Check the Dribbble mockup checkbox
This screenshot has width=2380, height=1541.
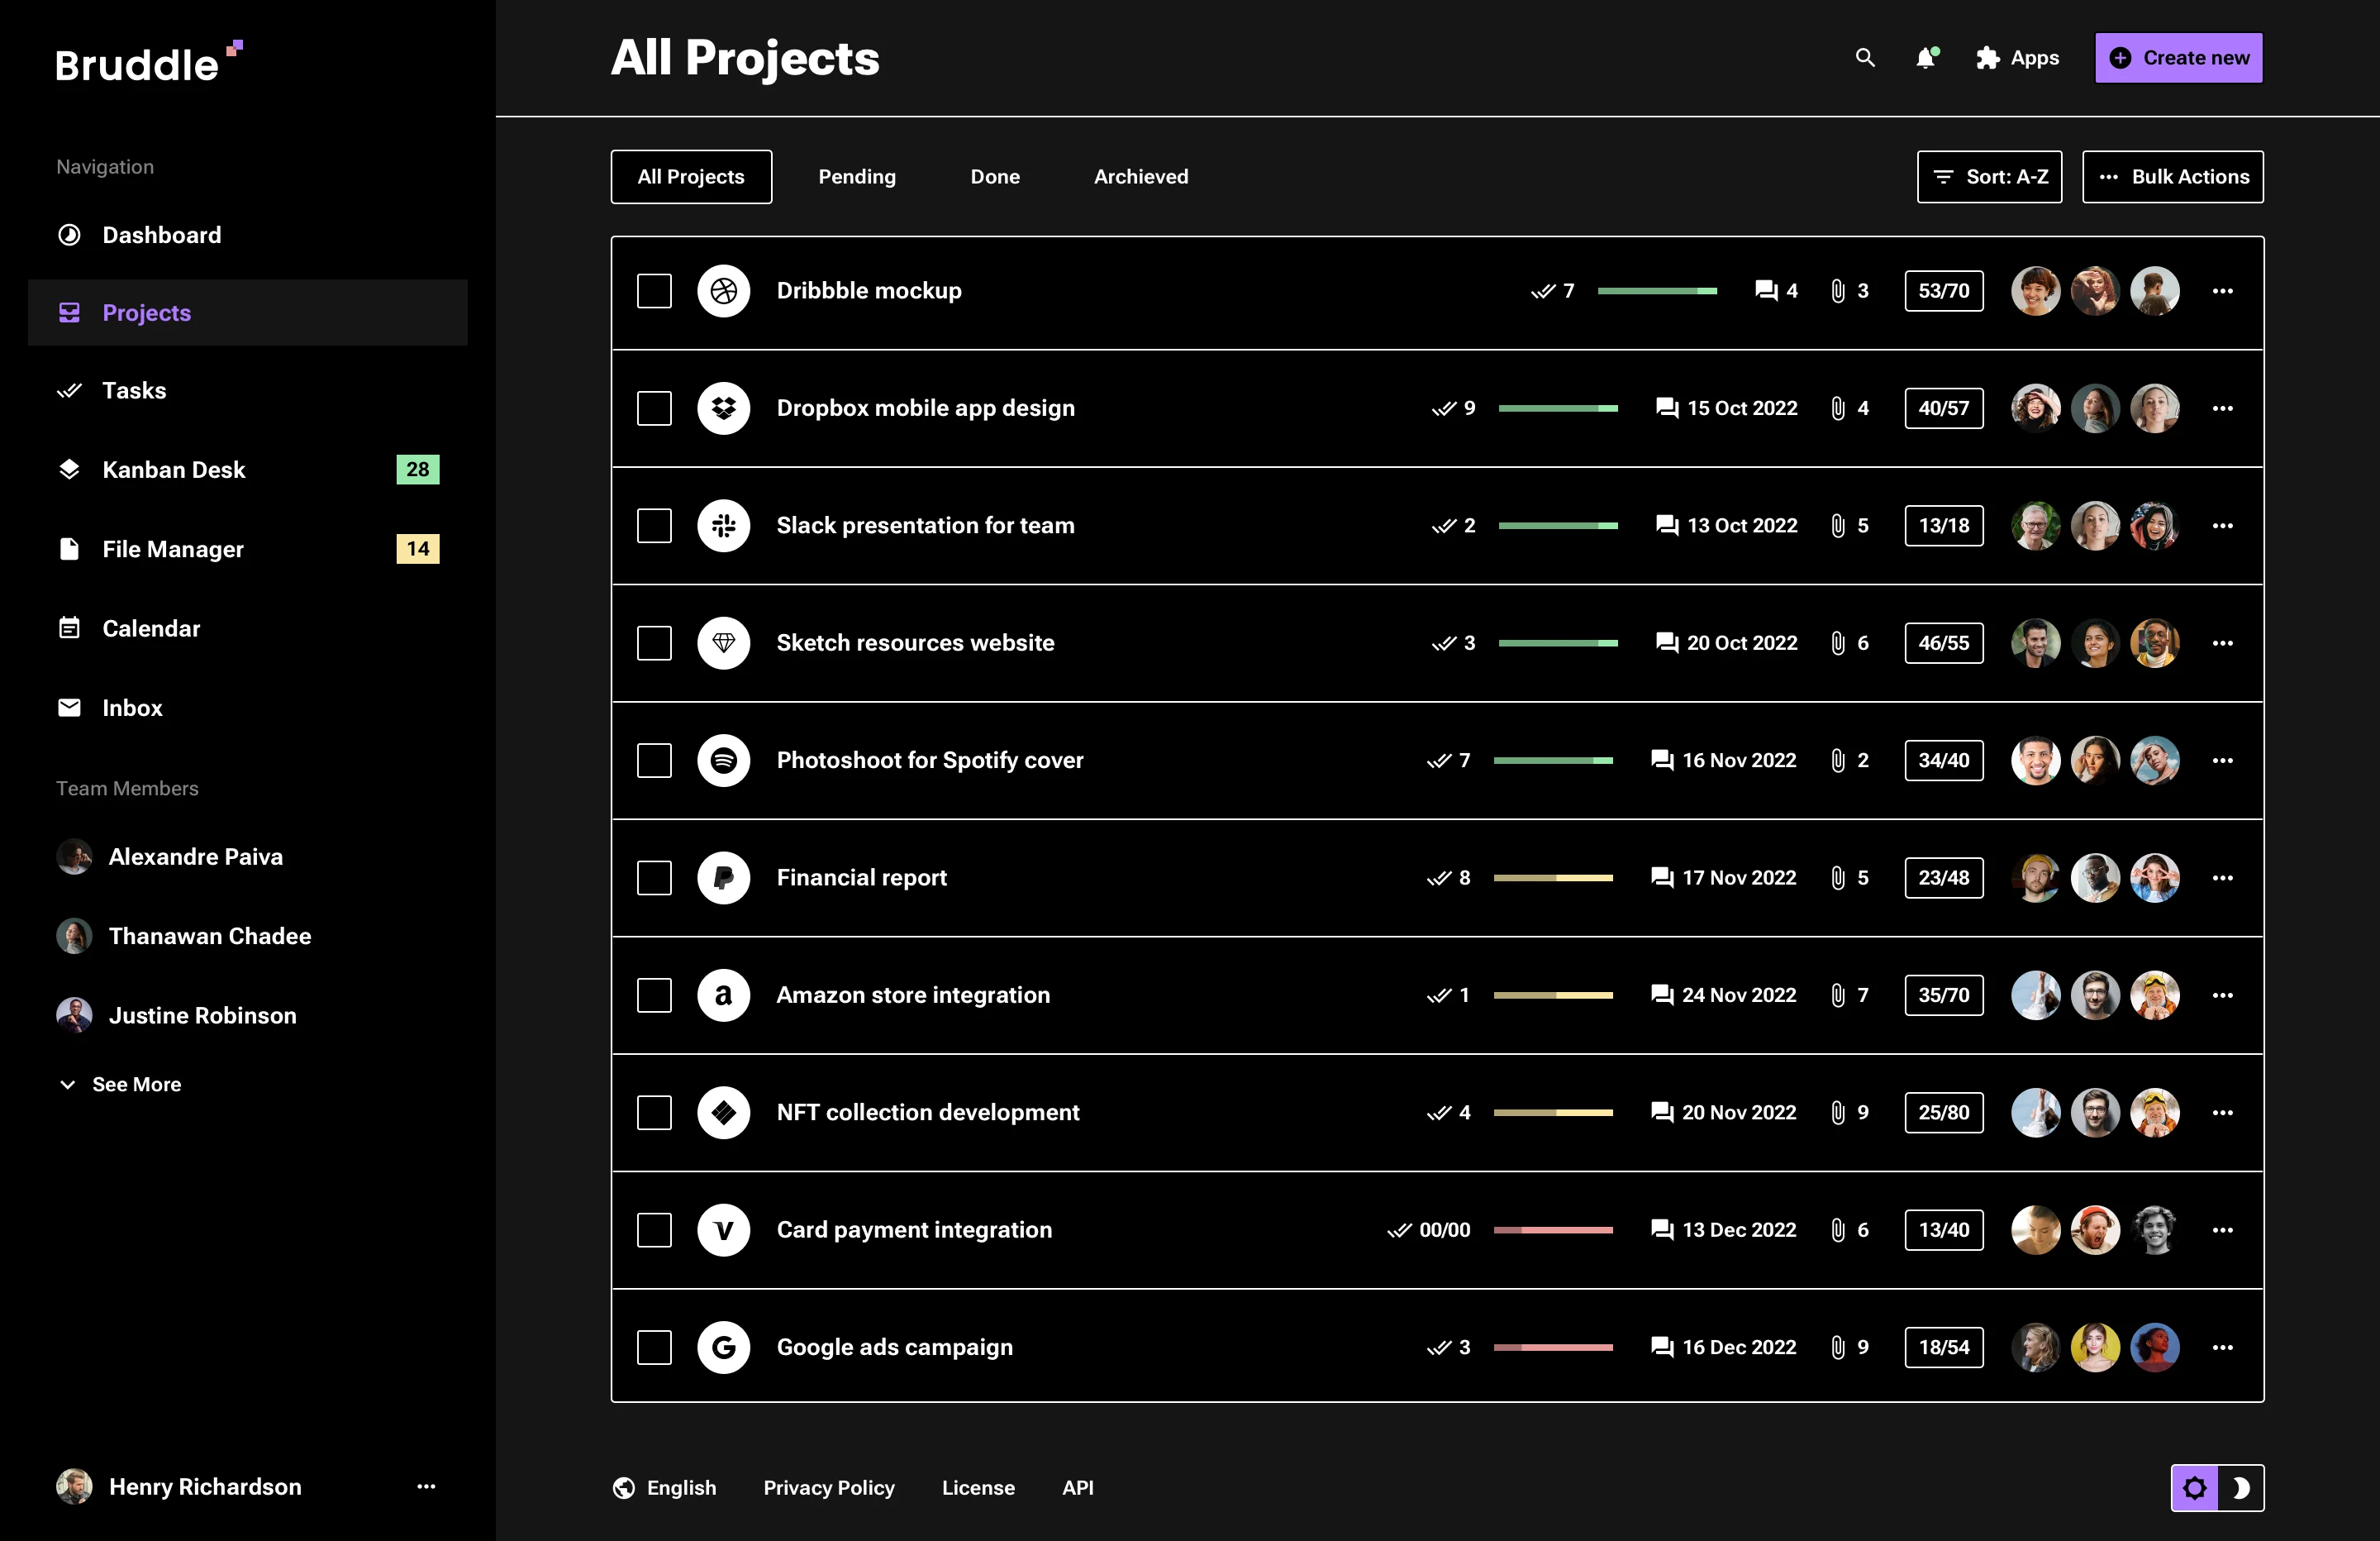(654, 290)
